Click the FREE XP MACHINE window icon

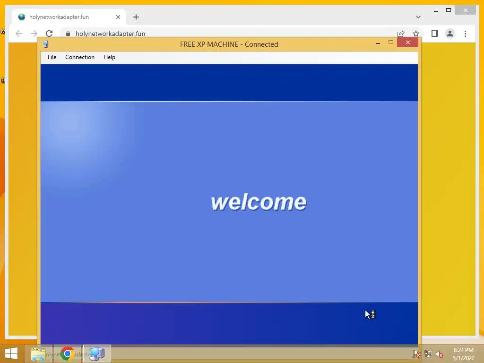tap(46, 44)
